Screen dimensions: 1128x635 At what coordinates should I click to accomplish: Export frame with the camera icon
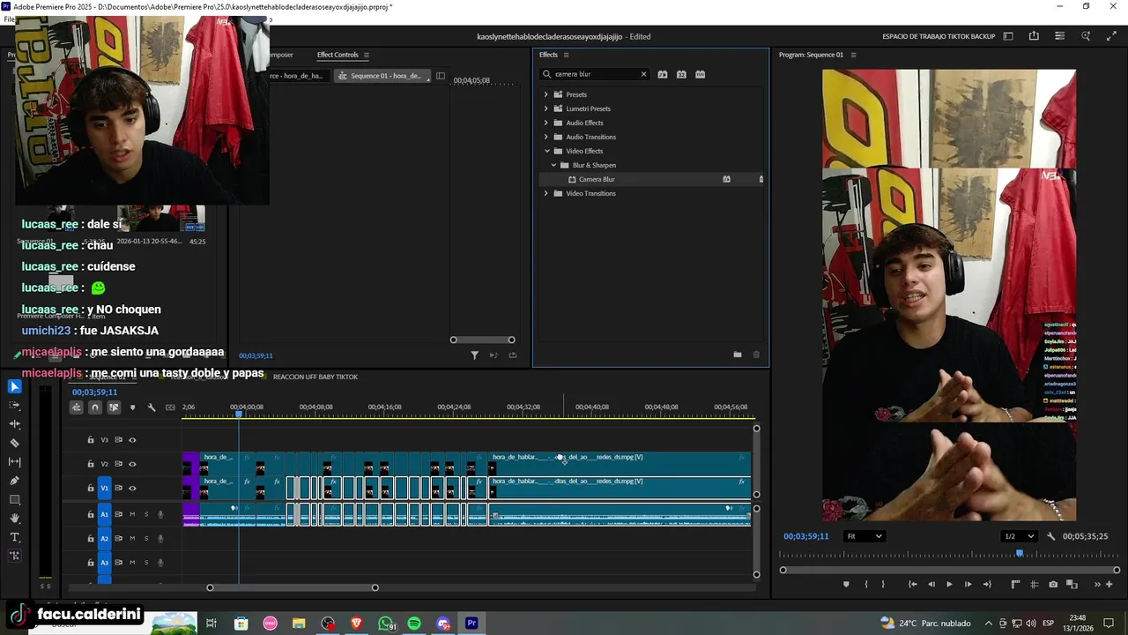pyautogui.click(x=1053, y=584)
